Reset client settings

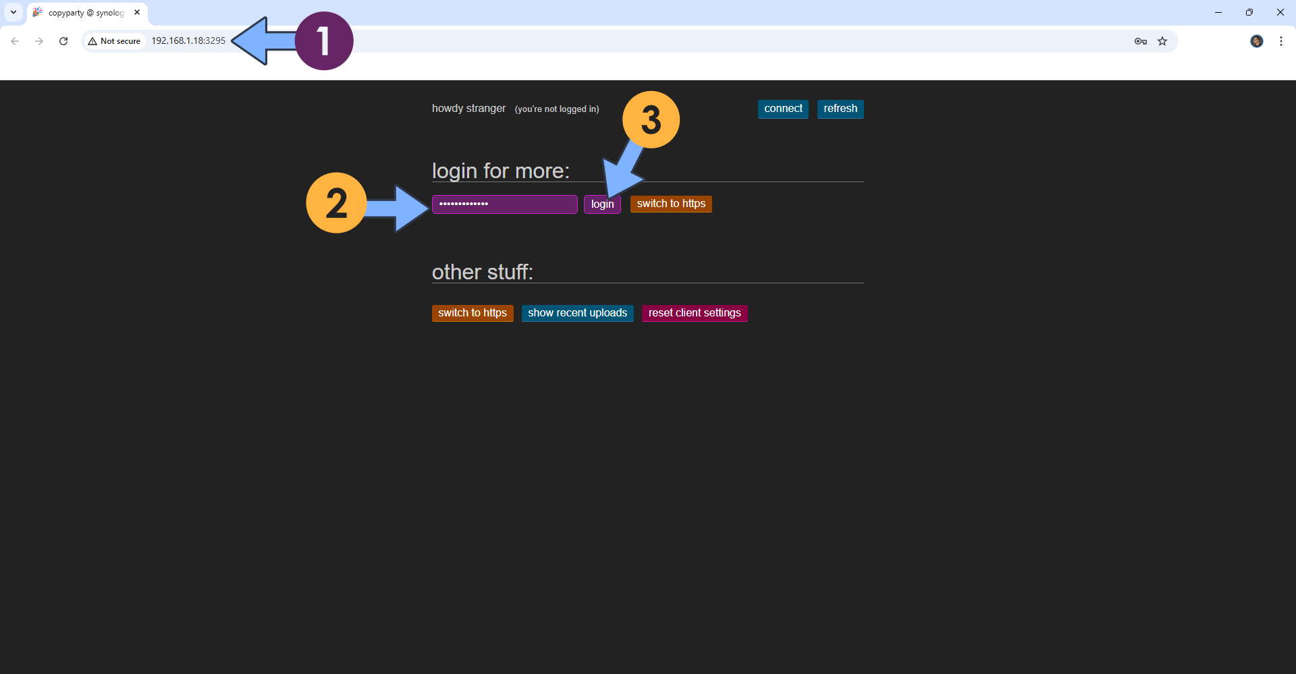click(694, 313)
